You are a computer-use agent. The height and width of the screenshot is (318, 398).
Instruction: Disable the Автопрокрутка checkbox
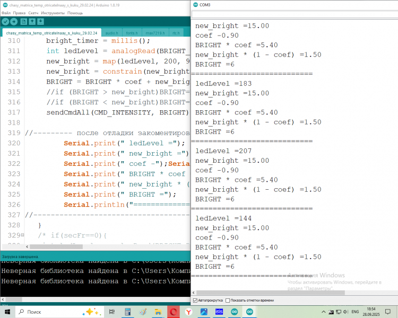pos(195,301)
